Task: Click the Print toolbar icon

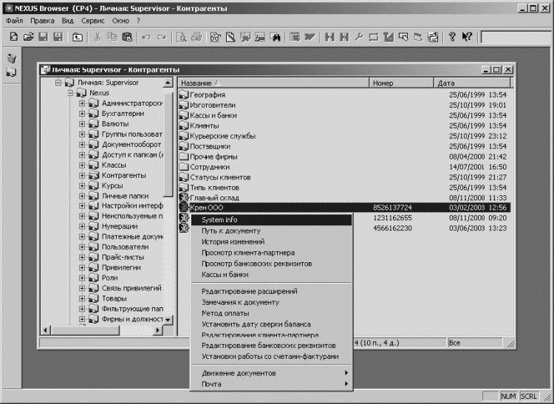Action: pos(196,36)
